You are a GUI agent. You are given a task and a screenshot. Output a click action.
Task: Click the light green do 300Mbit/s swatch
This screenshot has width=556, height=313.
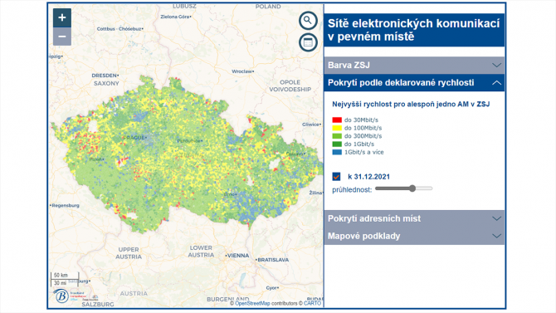click(337, 136)
